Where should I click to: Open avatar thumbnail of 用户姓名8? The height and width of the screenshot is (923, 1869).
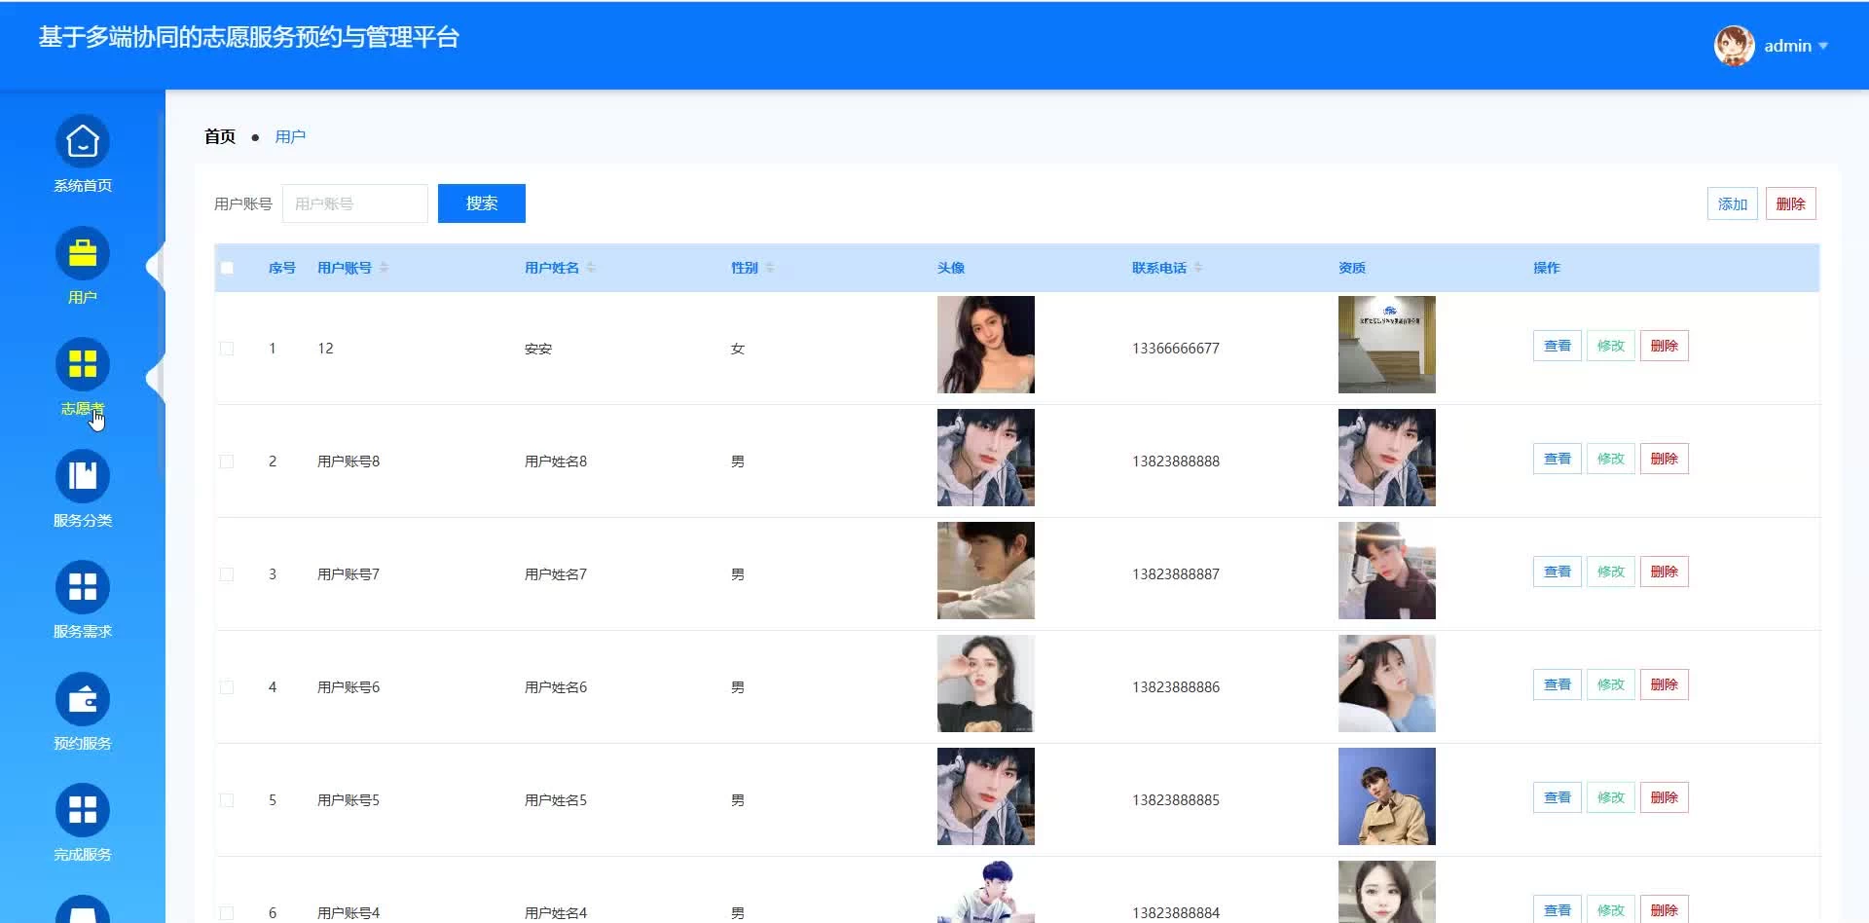(x=986, y=458)
